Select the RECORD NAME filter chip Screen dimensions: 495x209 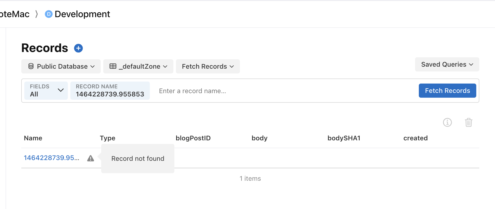click(110, 91)
